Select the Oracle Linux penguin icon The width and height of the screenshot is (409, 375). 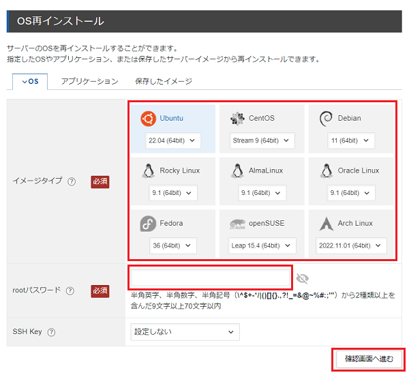[x=327, y=171]
